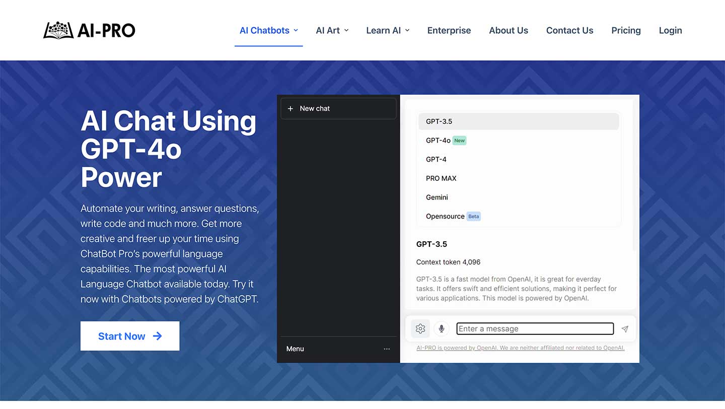
Task: Expand the Learn AI dropdown
Action: pyautogui.click(x=388, y=30)
